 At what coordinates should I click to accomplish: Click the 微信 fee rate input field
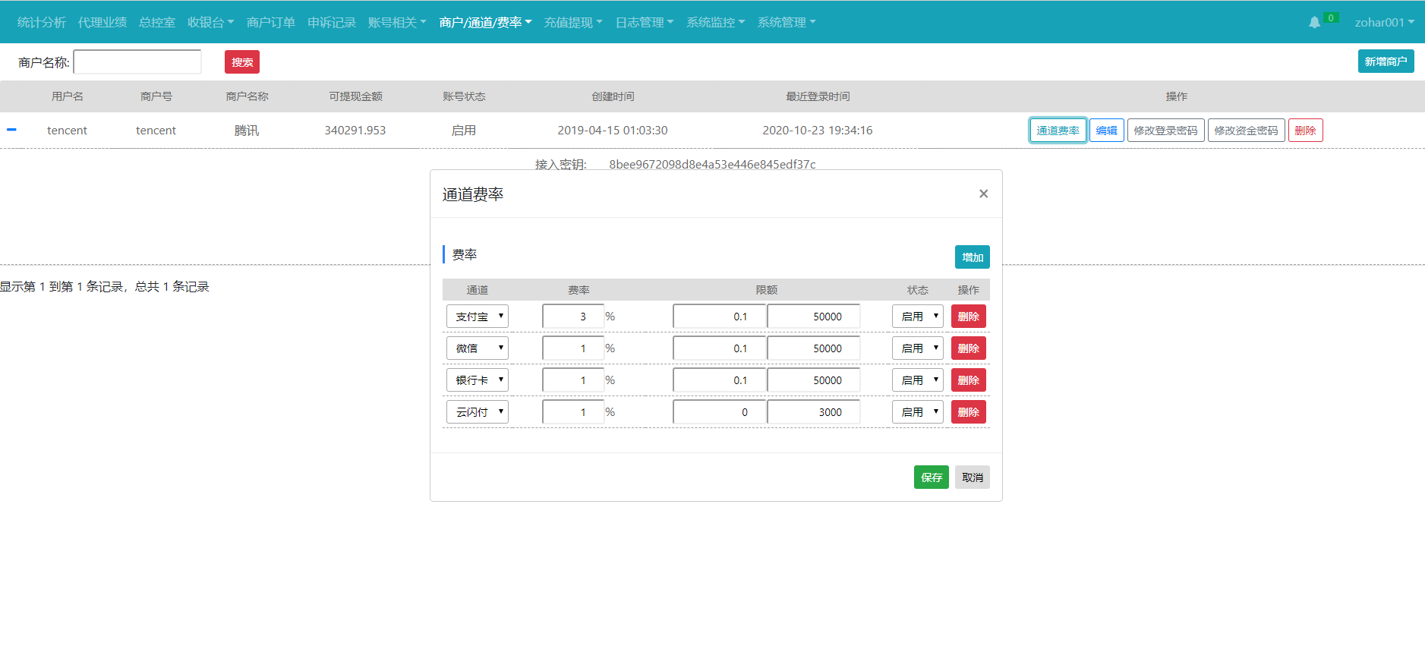tap(573, 348)
